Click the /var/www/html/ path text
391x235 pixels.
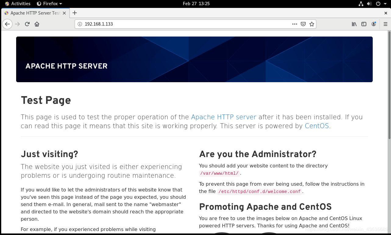[x=219, y=173]
